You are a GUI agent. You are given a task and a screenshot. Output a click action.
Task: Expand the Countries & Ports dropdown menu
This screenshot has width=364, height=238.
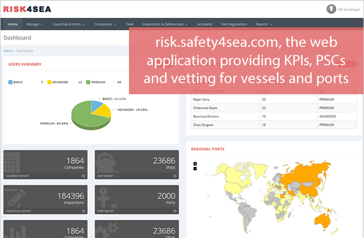pyautogui.click(x=69, y=24)
